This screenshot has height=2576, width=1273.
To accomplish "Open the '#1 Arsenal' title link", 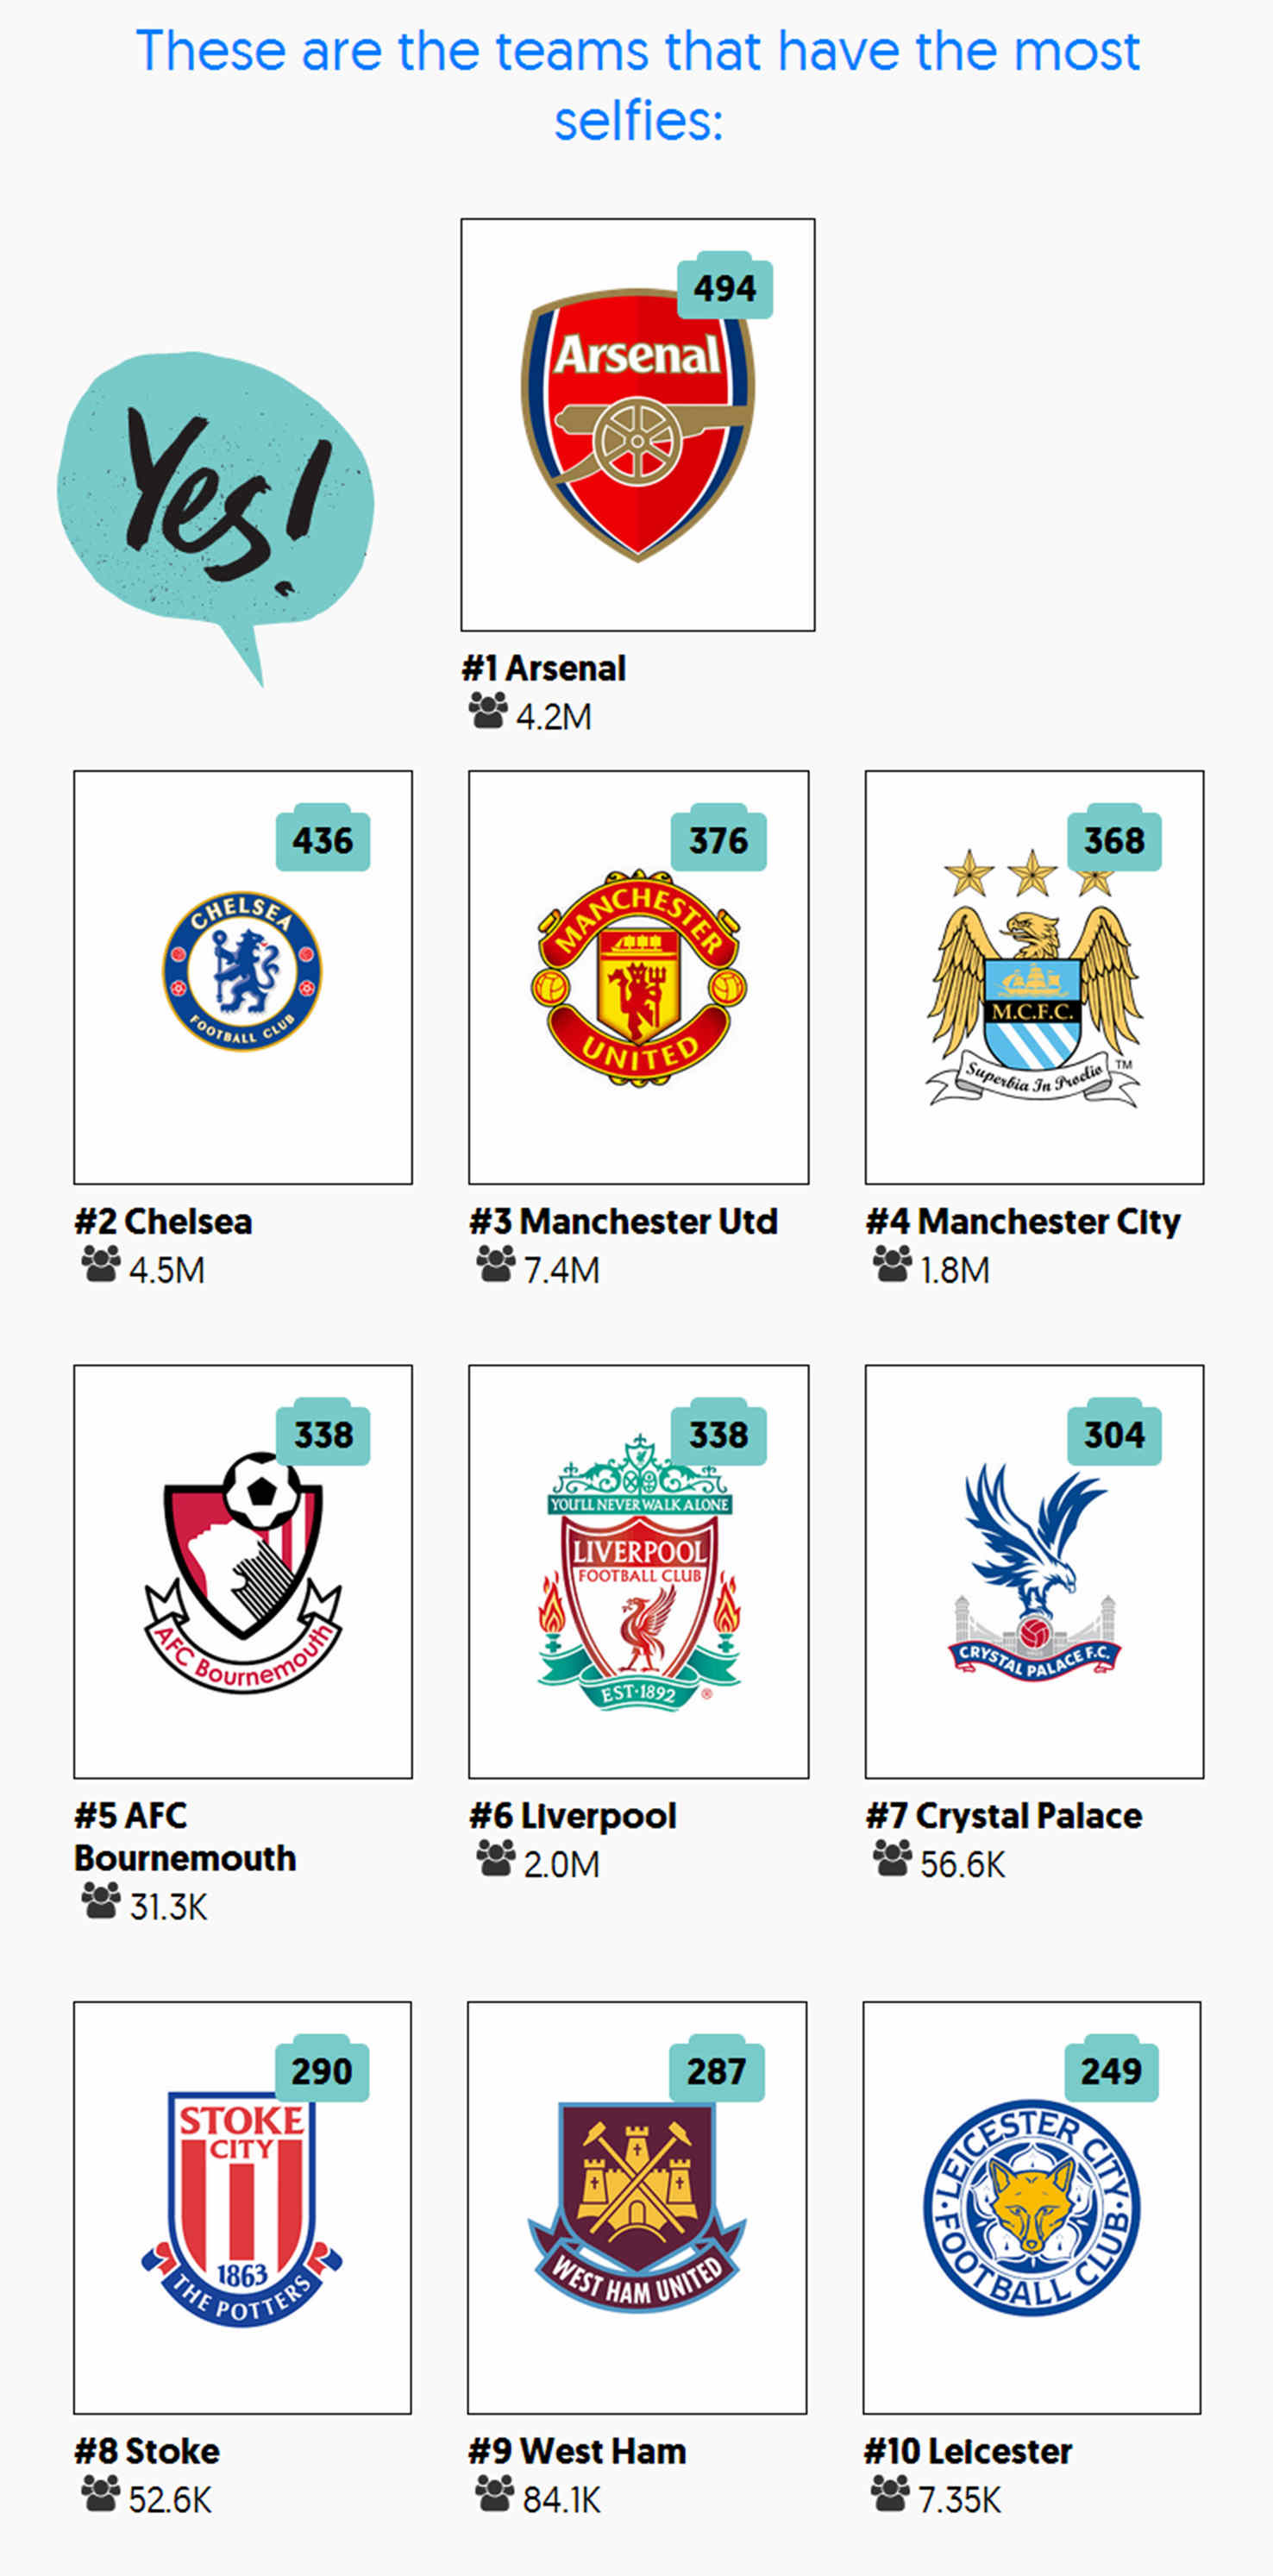I will 544,668.
